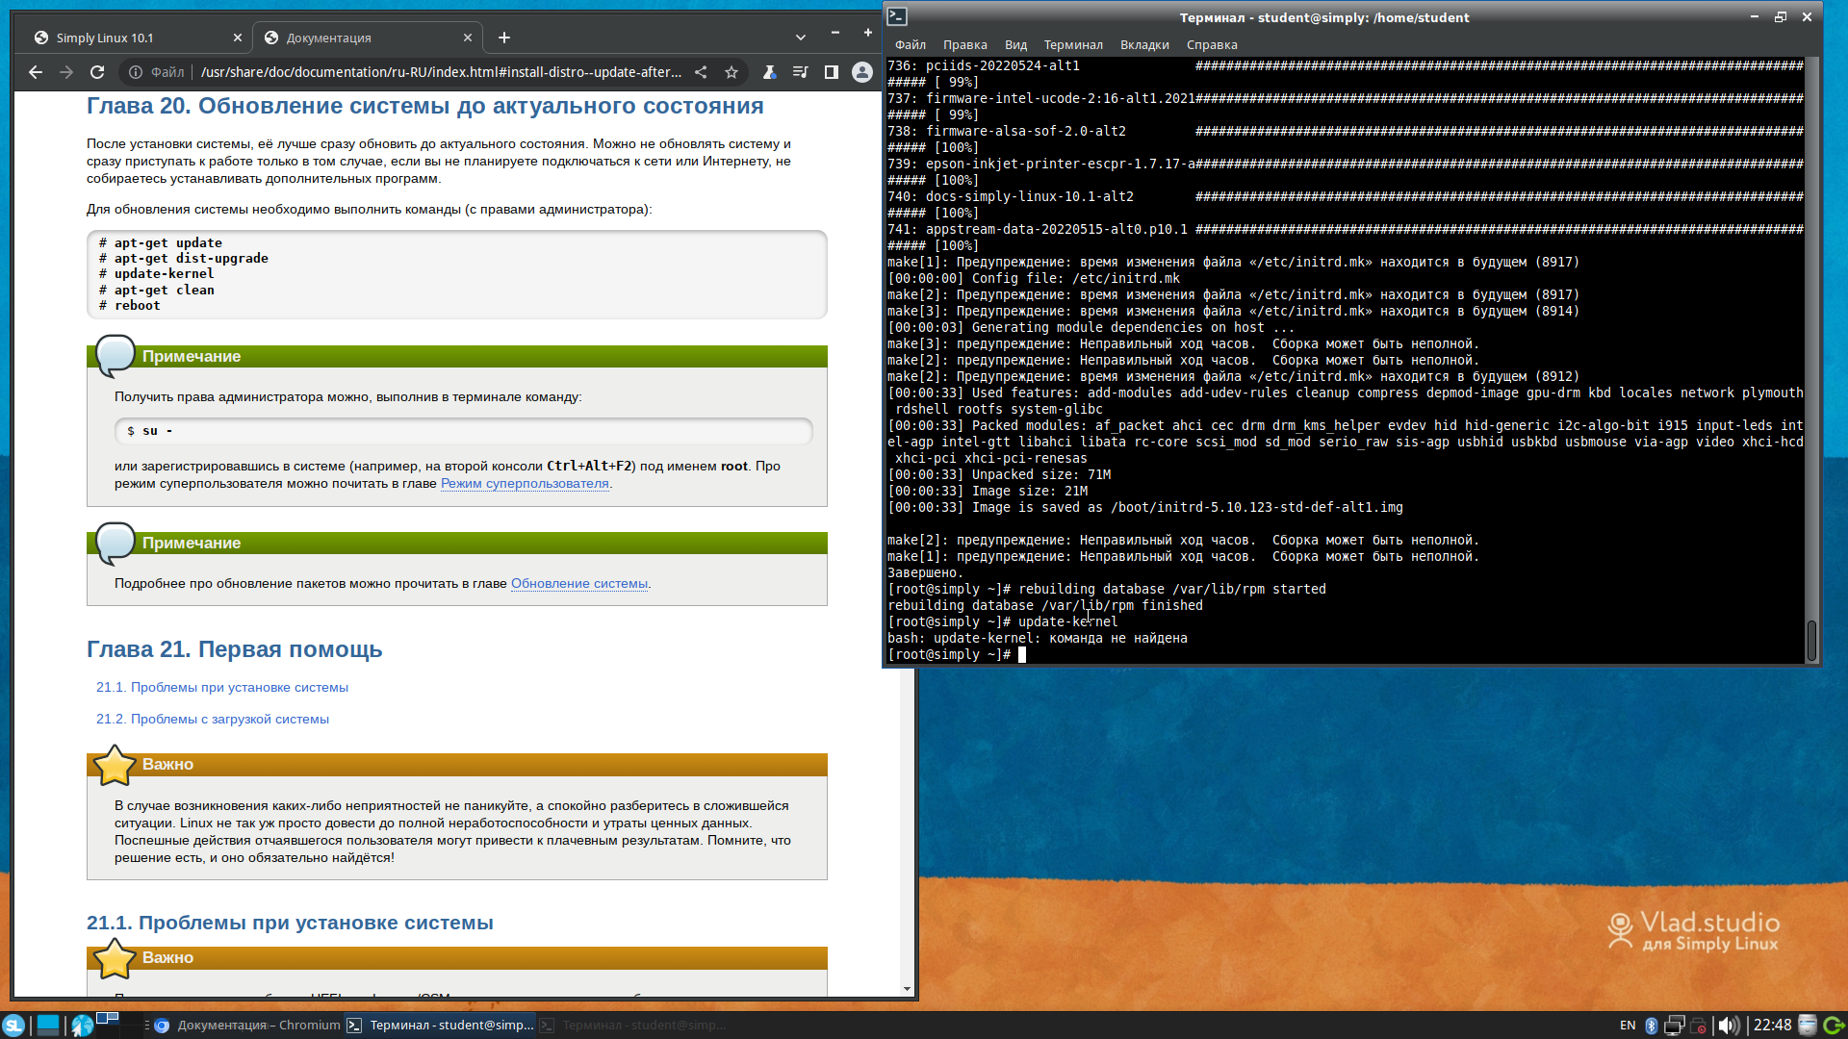Show desktop via taskbar icon

(x=48, y=1026)
